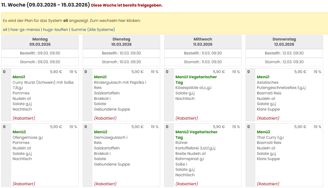328x188 pixels.
Task: Click the Mittwoch 11.03.2026 day header
Action: tap(203, 42)
